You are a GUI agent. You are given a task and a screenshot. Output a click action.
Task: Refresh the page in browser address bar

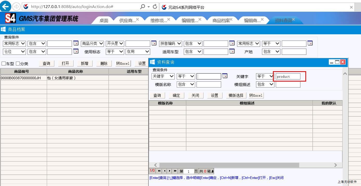point(155,7)
